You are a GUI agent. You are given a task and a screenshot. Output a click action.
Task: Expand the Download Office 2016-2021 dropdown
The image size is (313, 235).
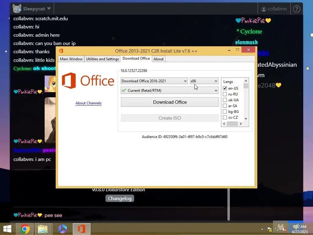[154, 81]
